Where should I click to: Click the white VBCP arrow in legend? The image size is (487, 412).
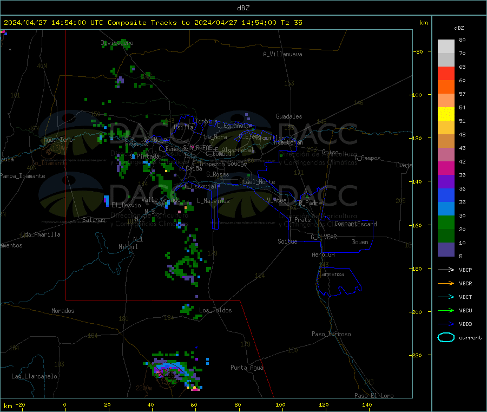point(446,270)
